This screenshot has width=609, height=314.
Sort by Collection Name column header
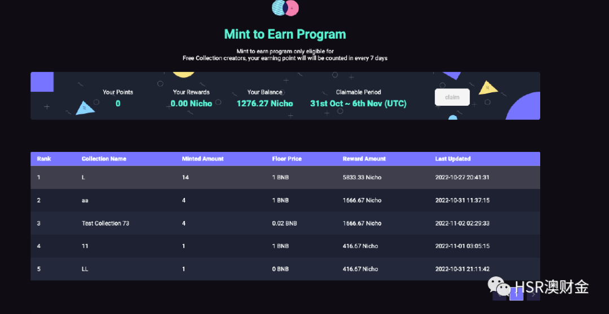[104, 159]
